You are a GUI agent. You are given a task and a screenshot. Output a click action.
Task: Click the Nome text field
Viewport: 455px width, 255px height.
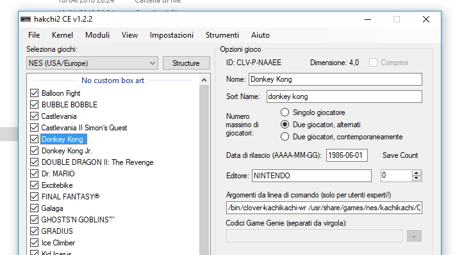pyautogui.click(x=335, y=79)
